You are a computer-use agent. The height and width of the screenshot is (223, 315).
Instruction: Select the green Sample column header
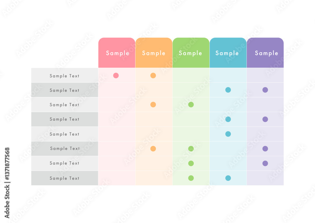[x=191, y=53]
